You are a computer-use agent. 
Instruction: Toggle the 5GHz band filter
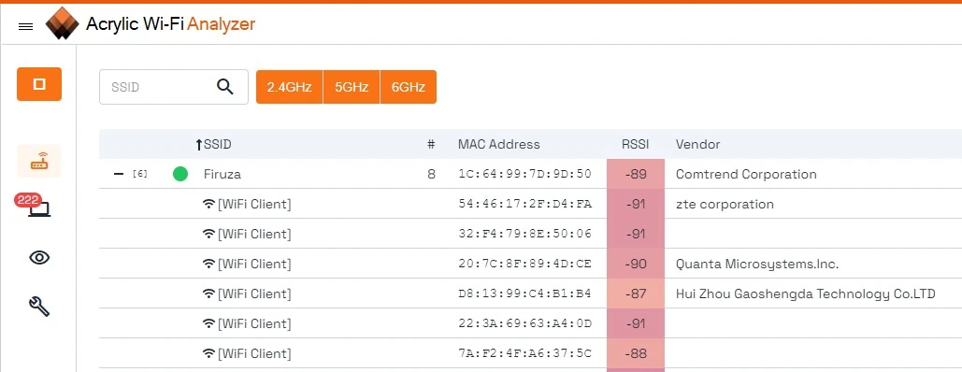point(352,87)
